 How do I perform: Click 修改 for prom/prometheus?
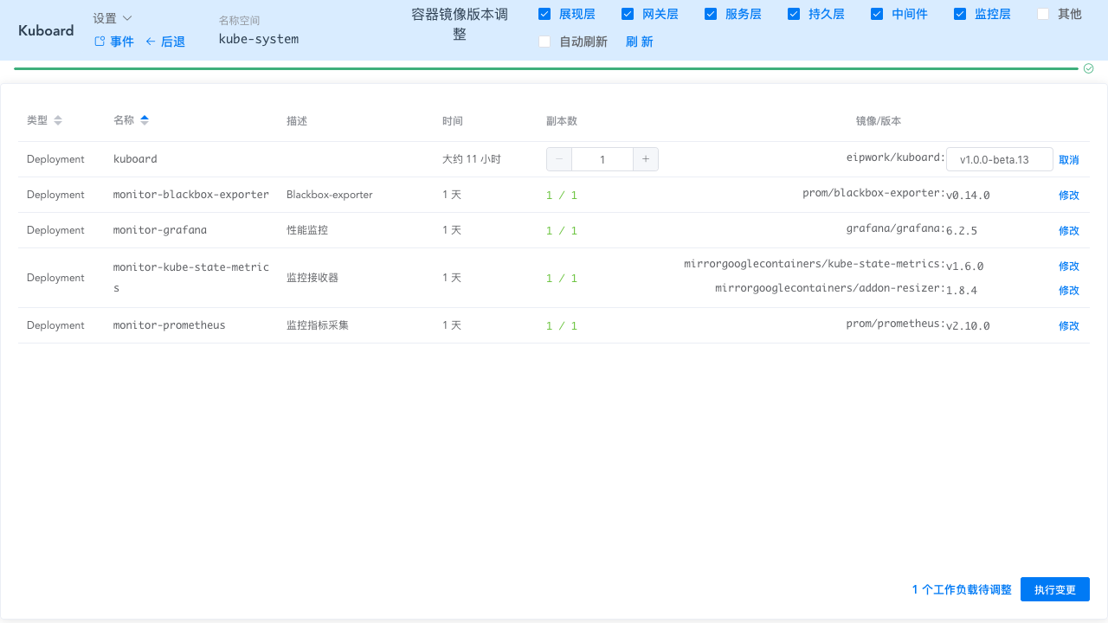click(1069, 326)
